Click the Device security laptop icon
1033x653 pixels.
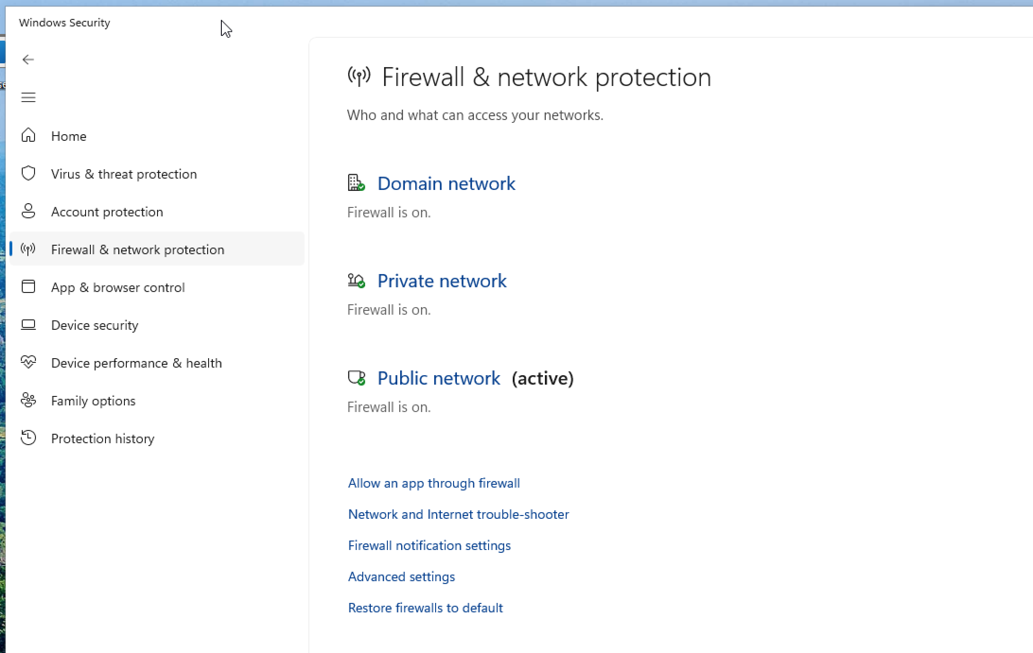click(28, 325)
